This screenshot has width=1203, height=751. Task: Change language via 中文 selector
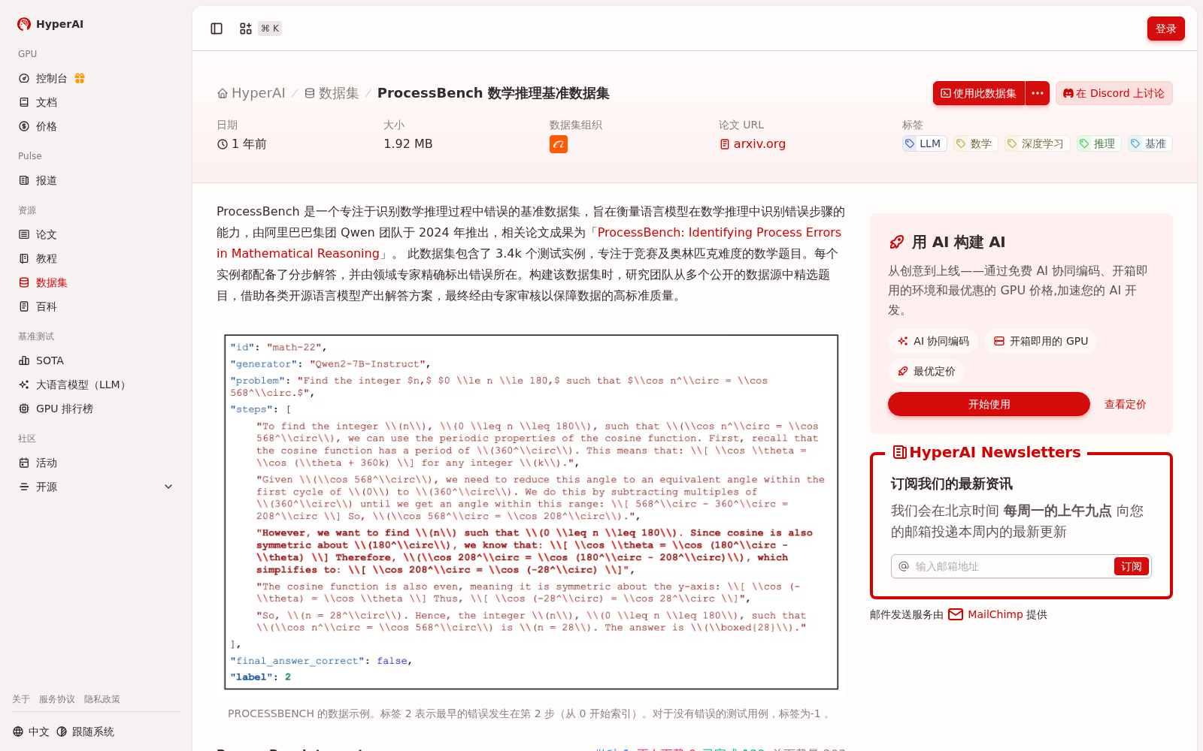click(x=31, y=731)
